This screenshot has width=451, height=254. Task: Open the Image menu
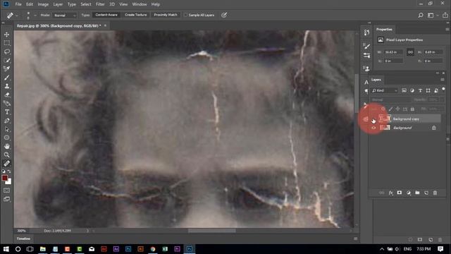click(x=43, y=4)
